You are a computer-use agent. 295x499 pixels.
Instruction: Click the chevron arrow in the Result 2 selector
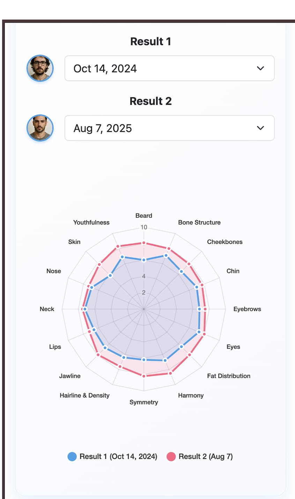[260, 128]
